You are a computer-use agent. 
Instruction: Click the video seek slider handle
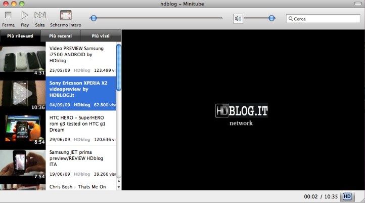[93, 18]
